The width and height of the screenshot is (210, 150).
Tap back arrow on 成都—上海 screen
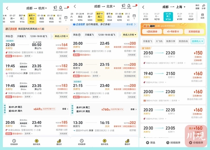tap(143, 7)
